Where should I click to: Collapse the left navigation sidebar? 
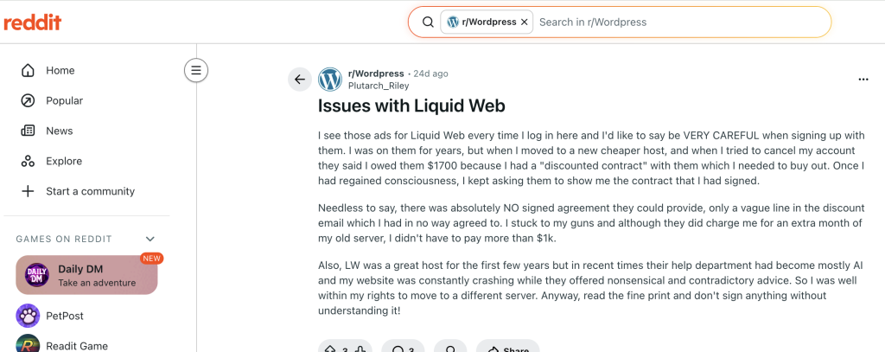click(196, 71)
